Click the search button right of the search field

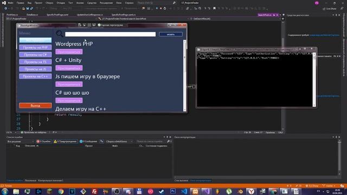tap(171, 34)
